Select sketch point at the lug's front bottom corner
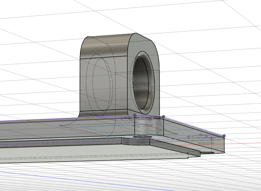 [163, 117]
